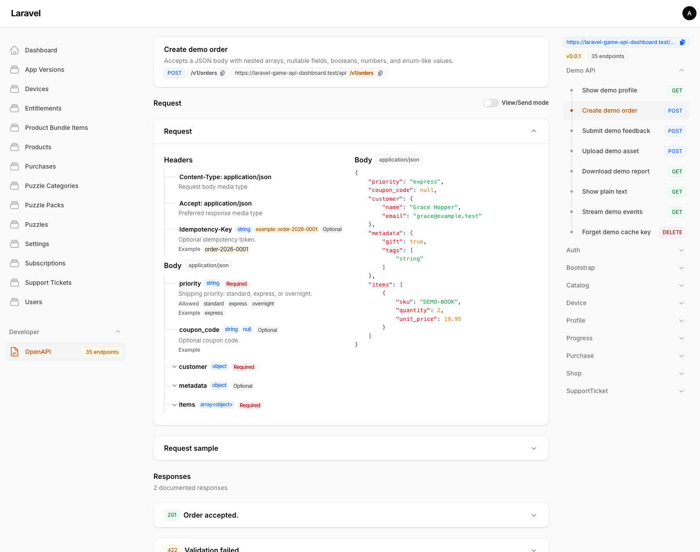Open Support Tickets page
Viewport: 700px width, 552px height.
(x=66, y=283)
